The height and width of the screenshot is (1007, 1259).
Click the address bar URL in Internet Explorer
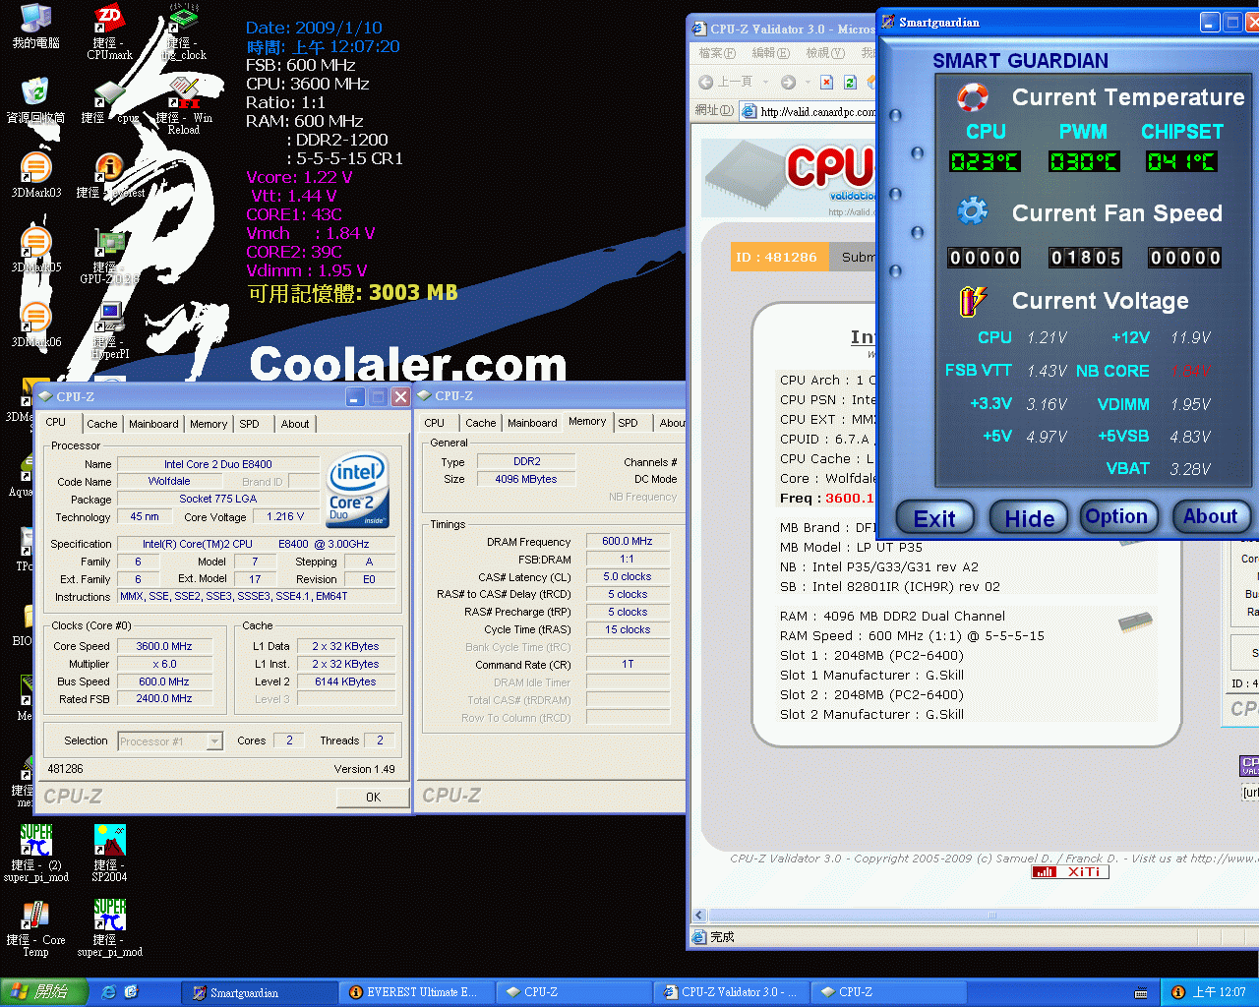816,111
